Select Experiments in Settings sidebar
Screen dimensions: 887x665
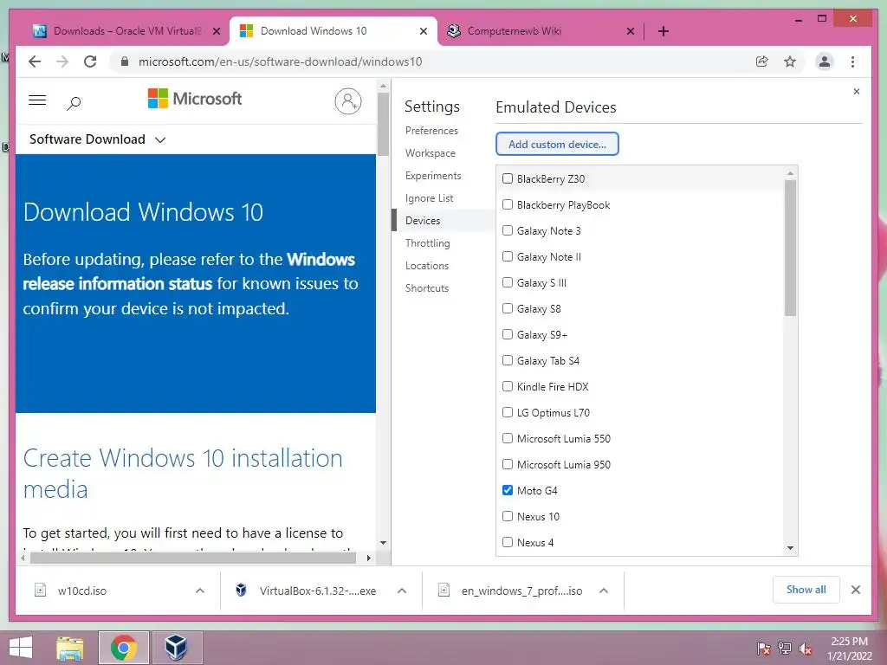(x=433, y=176)
